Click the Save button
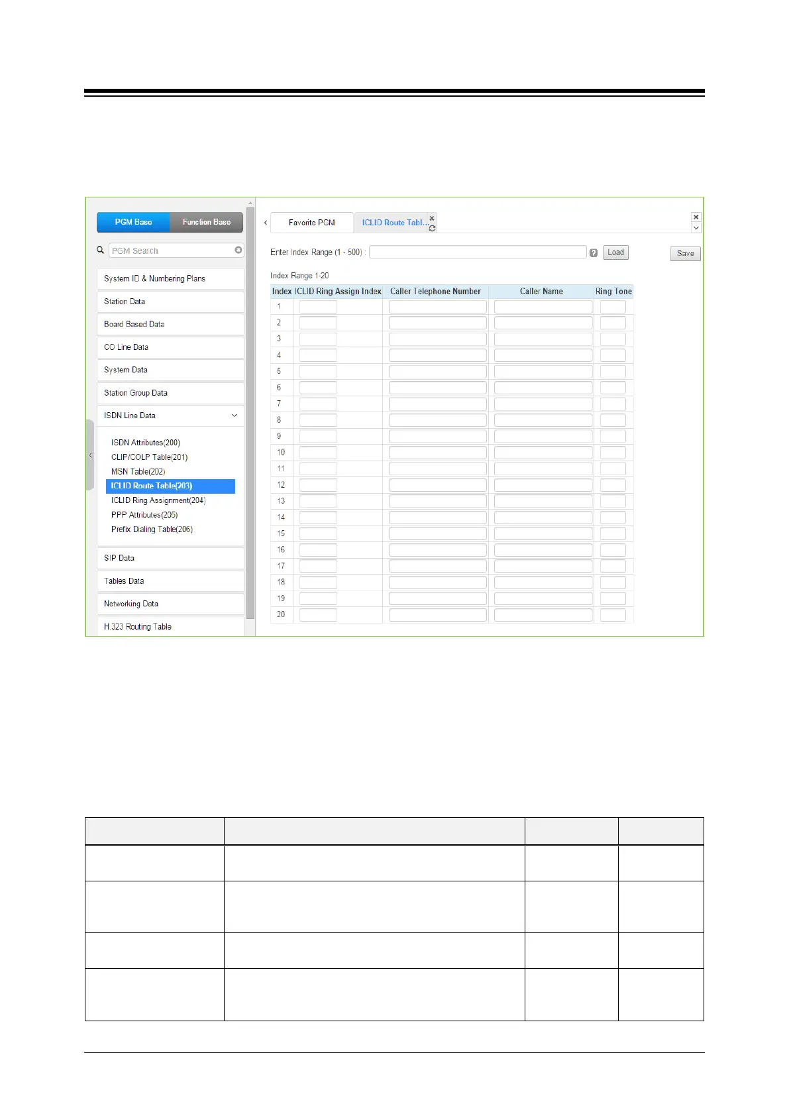Screen dimensions: 789x1116 pyautogui.click(x=686, y=253)
